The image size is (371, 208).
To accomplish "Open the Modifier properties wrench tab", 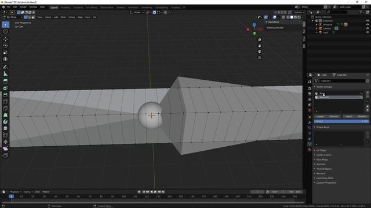I will pos(310,122).
